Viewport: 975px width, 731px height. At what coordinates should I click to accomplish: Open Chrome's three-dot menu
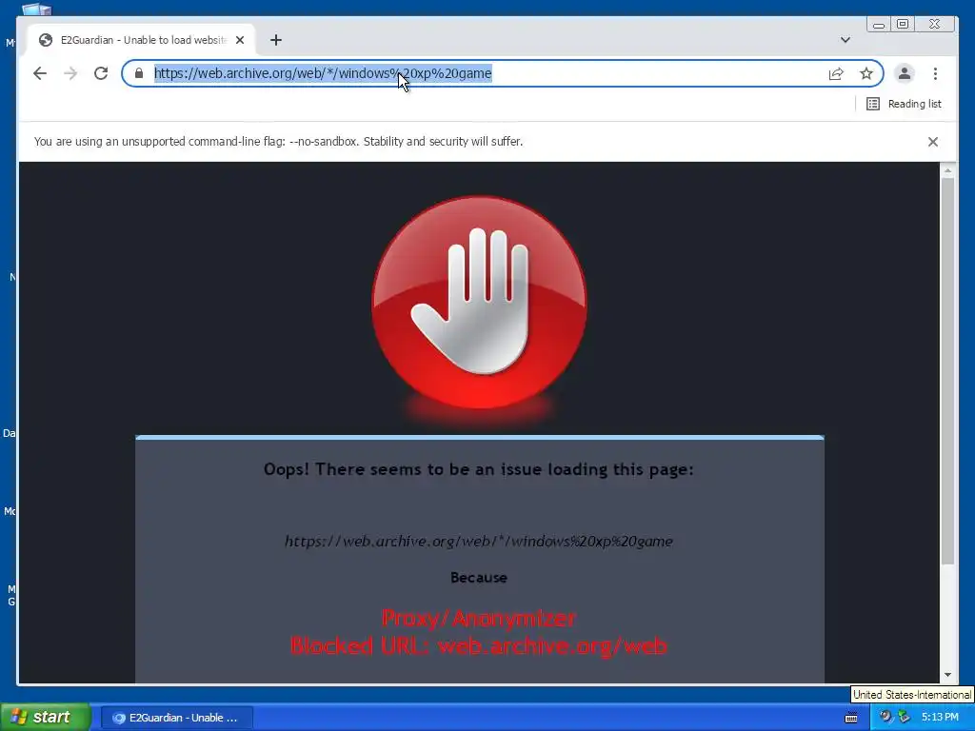click(935, 73)
